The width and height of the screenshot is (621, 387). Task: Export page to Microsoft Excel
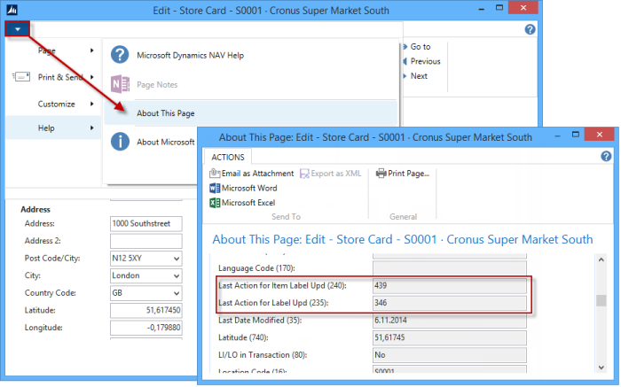(x=244, y=203)
